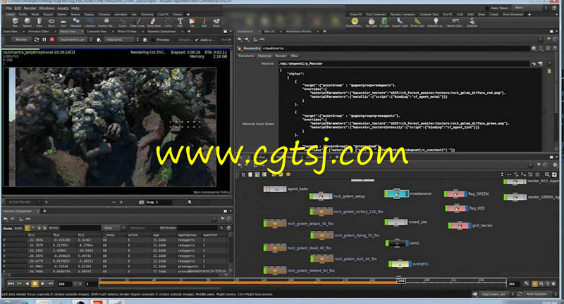Toggle display flag on flag_GREEN node
This screenshot has height=304, width=564.
click(465, 194)
